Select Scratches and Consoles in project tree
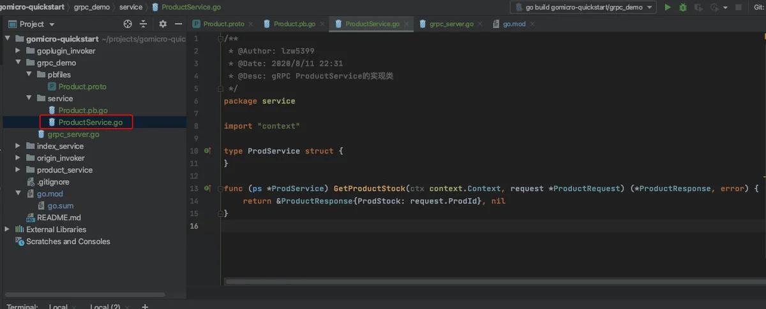Screen dimensions: 766x309 point(68,241)
